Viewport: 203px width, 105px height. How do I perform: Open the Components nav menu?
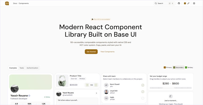tap(24, 3)
